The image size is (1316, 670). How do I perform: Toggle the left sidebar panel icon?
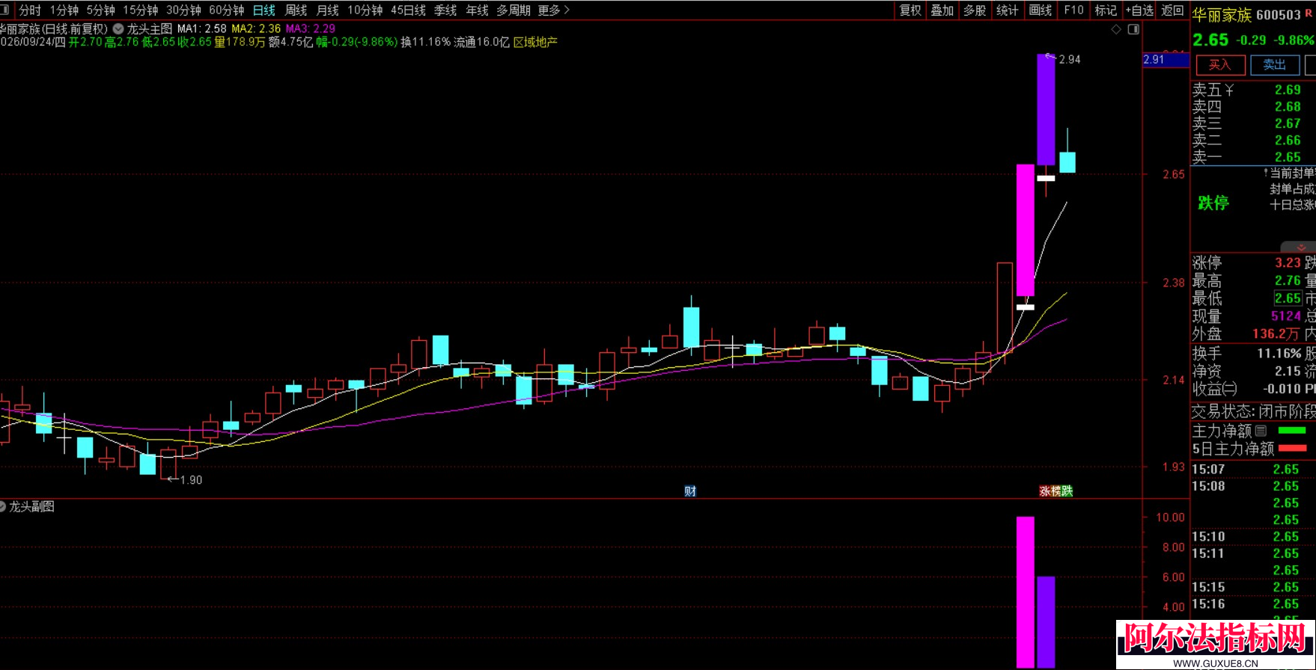click(4, 10)
